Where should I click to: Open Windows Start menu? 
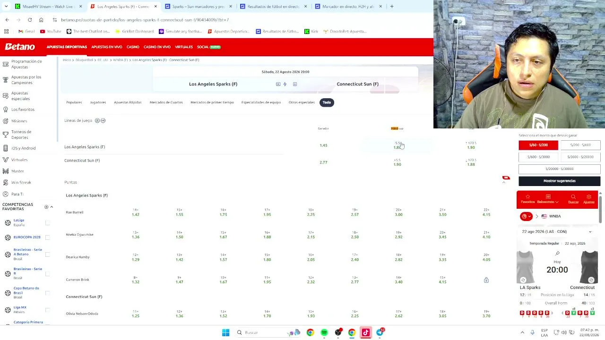click(225, 332)
